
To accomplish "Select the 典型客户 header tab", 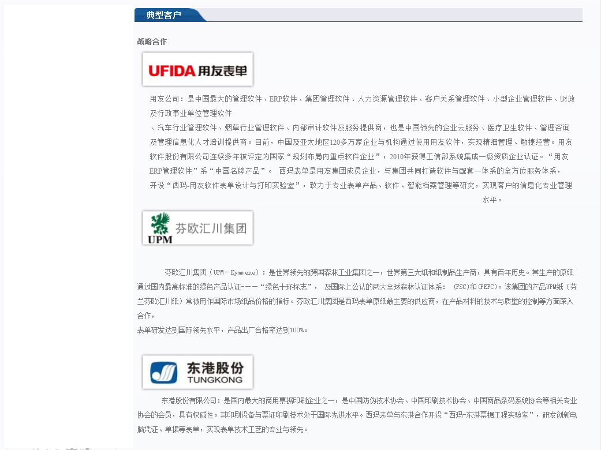I will (164, 15).
